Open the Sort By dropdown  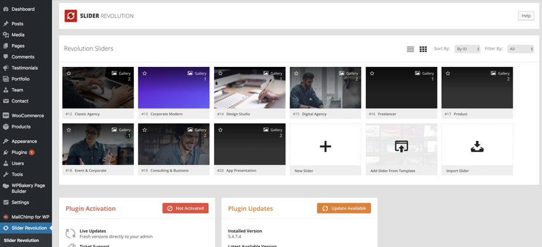(x=468, y=49)
